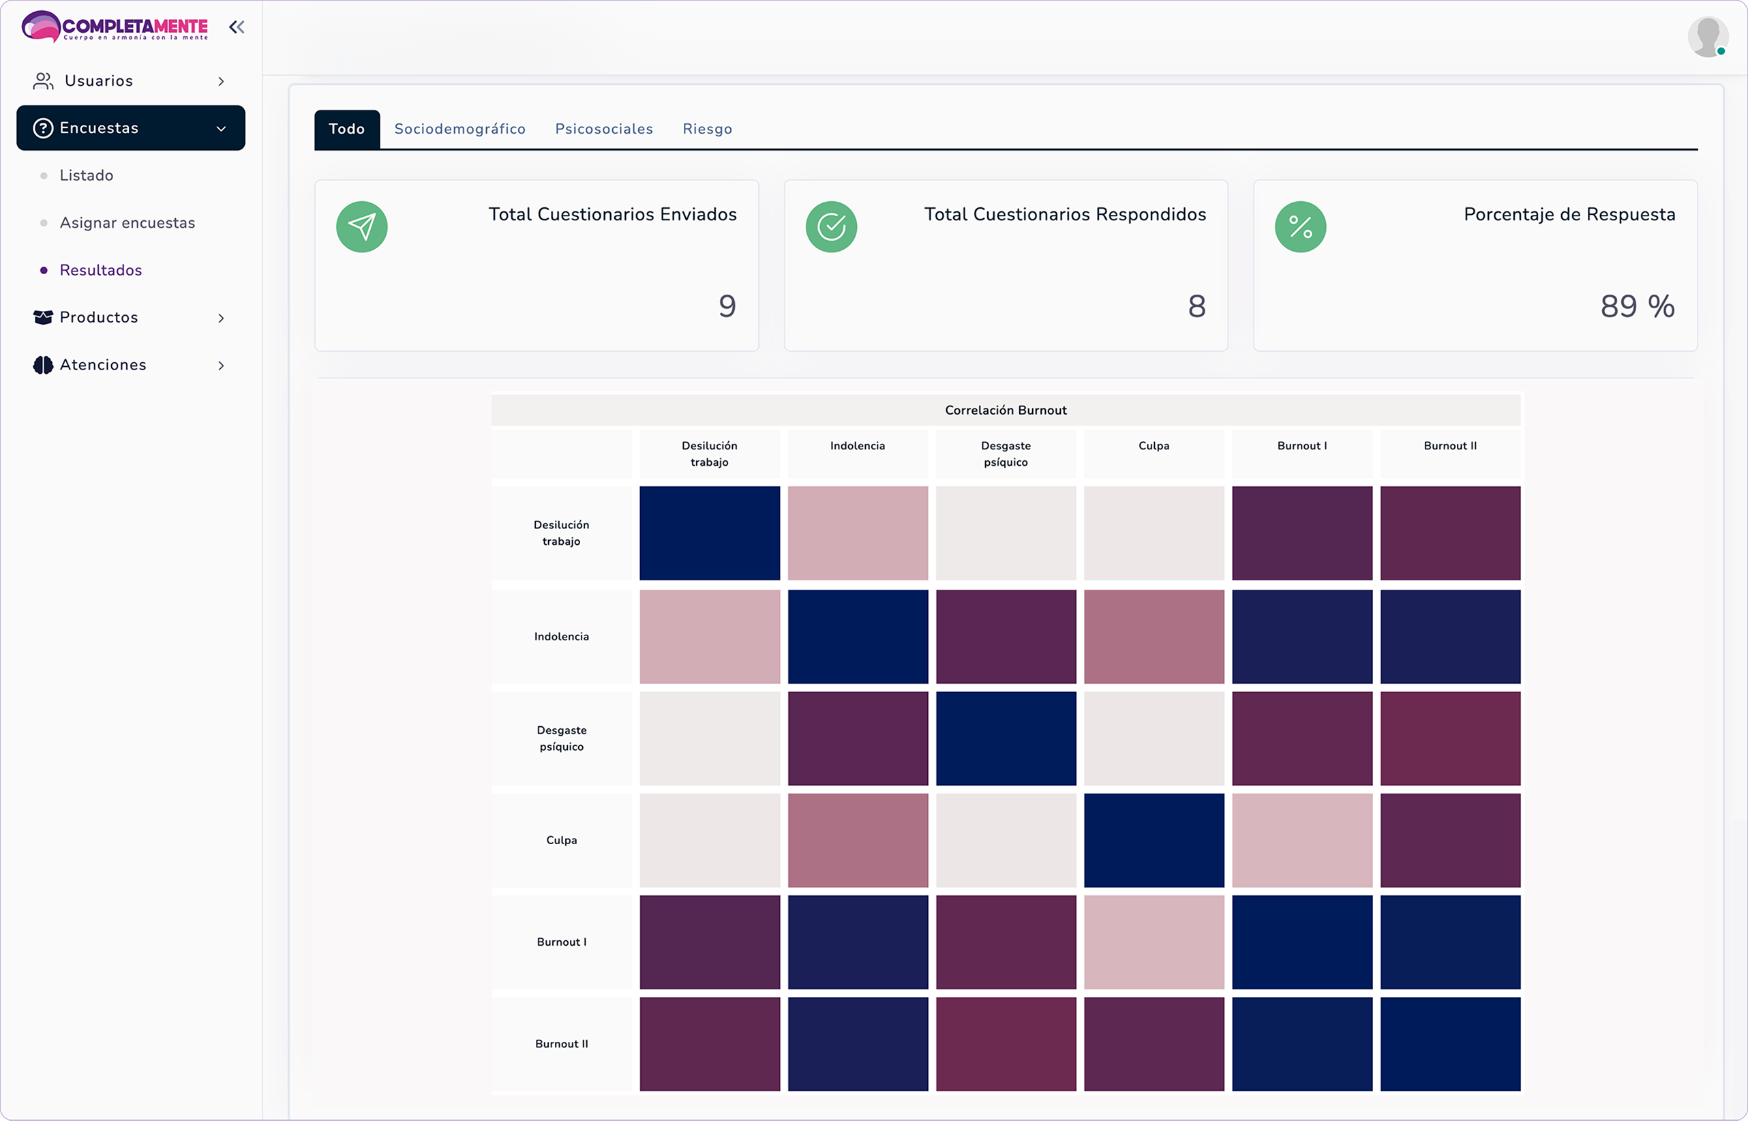Click the Usuarios people icon

click(x=43, y=80)
